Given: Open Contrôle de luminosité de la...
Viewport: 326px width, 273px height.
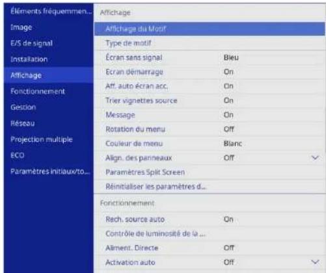Looking at the screenshot, I should [x=210, y=233].
